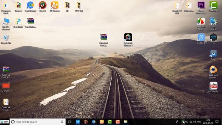This screenshot has width=222, height=125.
Task: Open the Nox emulator shortcut
Action: tap(213, 37)
